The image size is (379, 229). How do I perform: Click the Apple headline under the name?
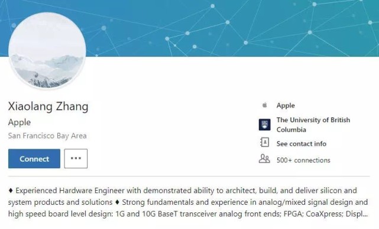(x=20, y=122)
